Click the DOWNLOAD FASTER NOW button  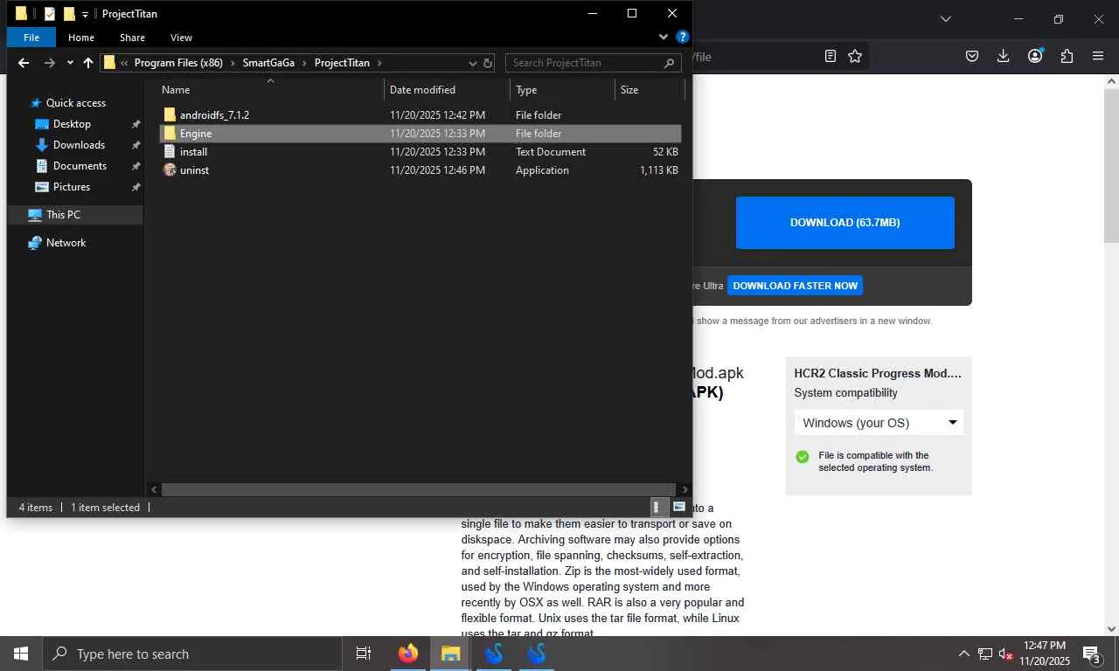[796, 286]
